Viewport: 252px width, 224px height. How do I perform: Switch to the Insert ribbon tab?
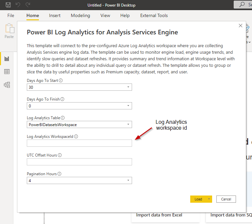pos(55,15)
